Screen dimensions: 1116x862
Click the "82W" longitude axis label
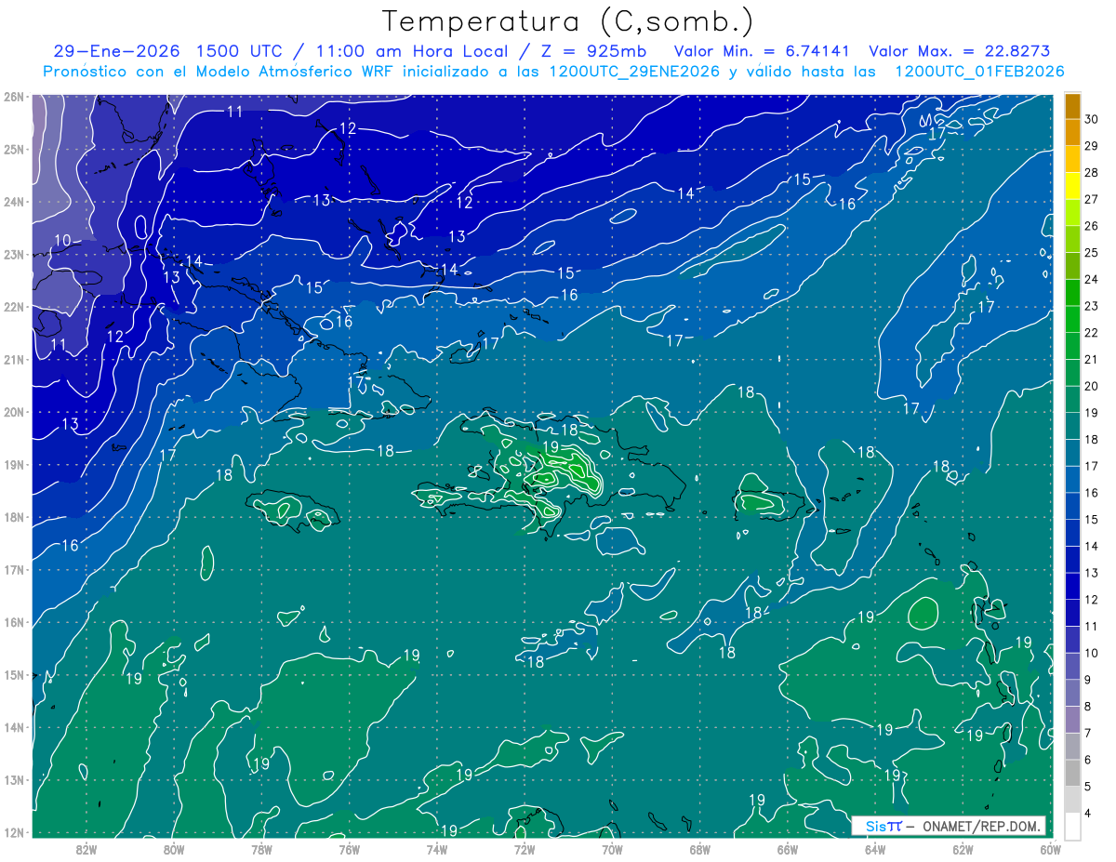[86, 849]
